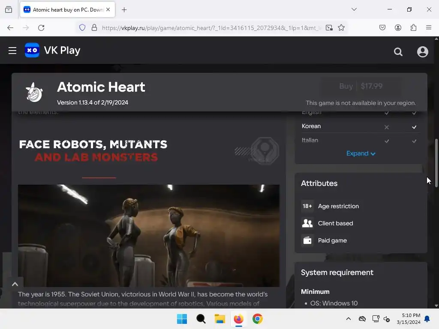The width and height of the screenshot is (439, 329).
Task: Click the vkplay.ru URL address field
Action: [212, 28]
